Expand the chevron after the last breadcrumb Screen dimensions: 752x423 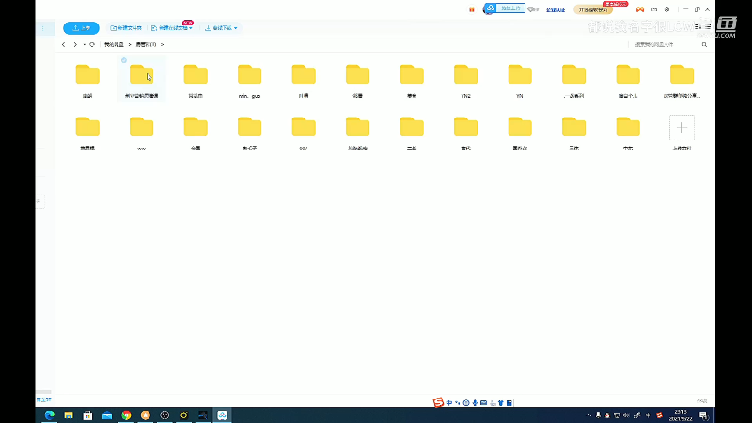(x=162, y=44)
